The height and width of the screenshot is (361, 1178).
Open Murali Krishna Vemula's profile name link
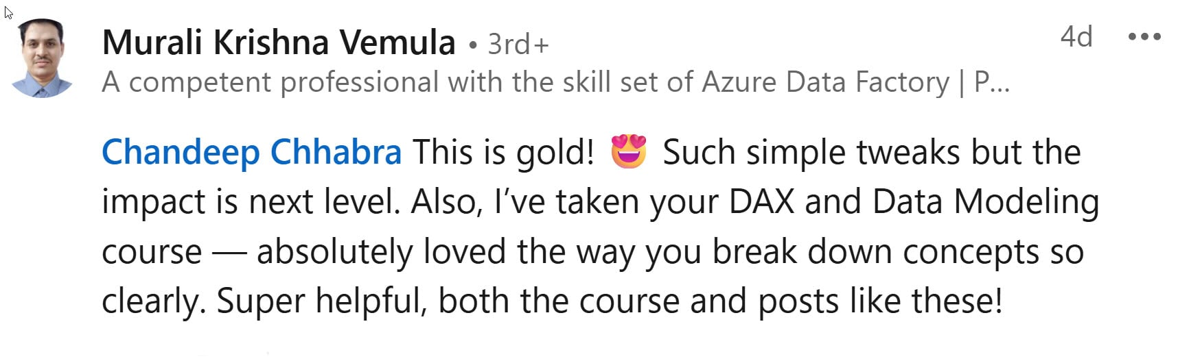point(279,42)
